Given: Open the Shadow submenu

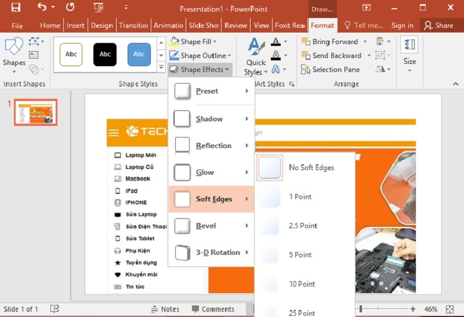Looking at the screenshot, I should [x=211, y=119].
